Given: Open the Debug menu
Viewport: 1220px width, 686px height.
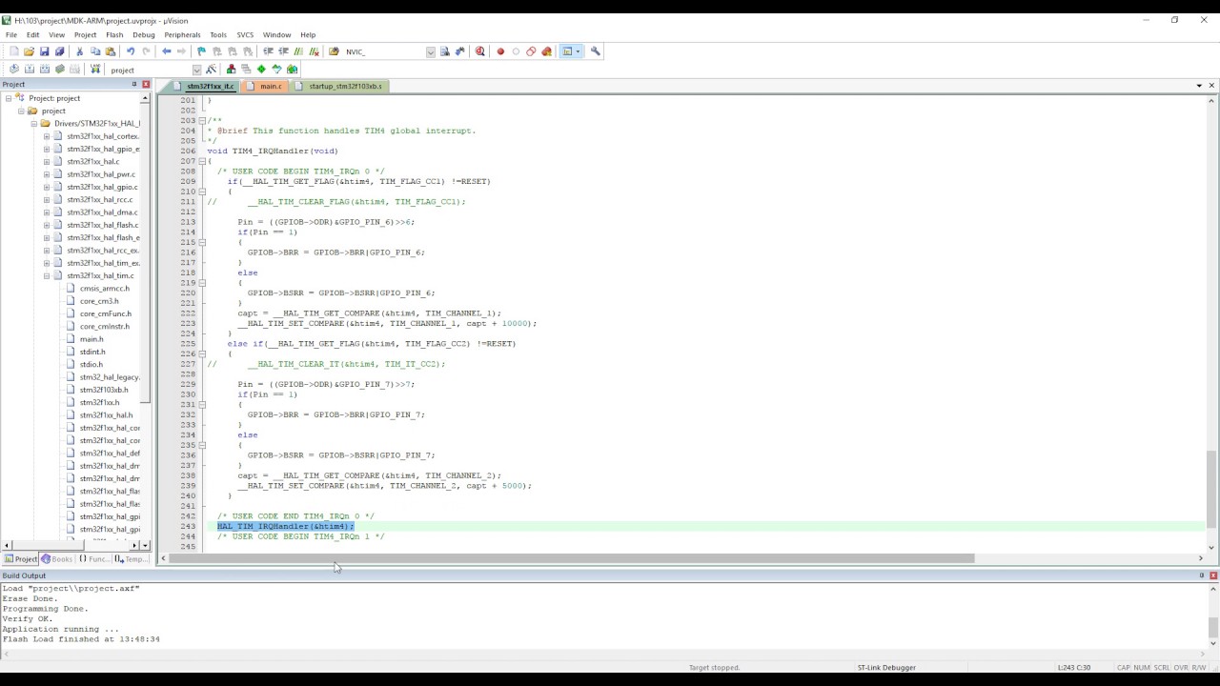Looking at the screenshot, I should click(144, 34).
